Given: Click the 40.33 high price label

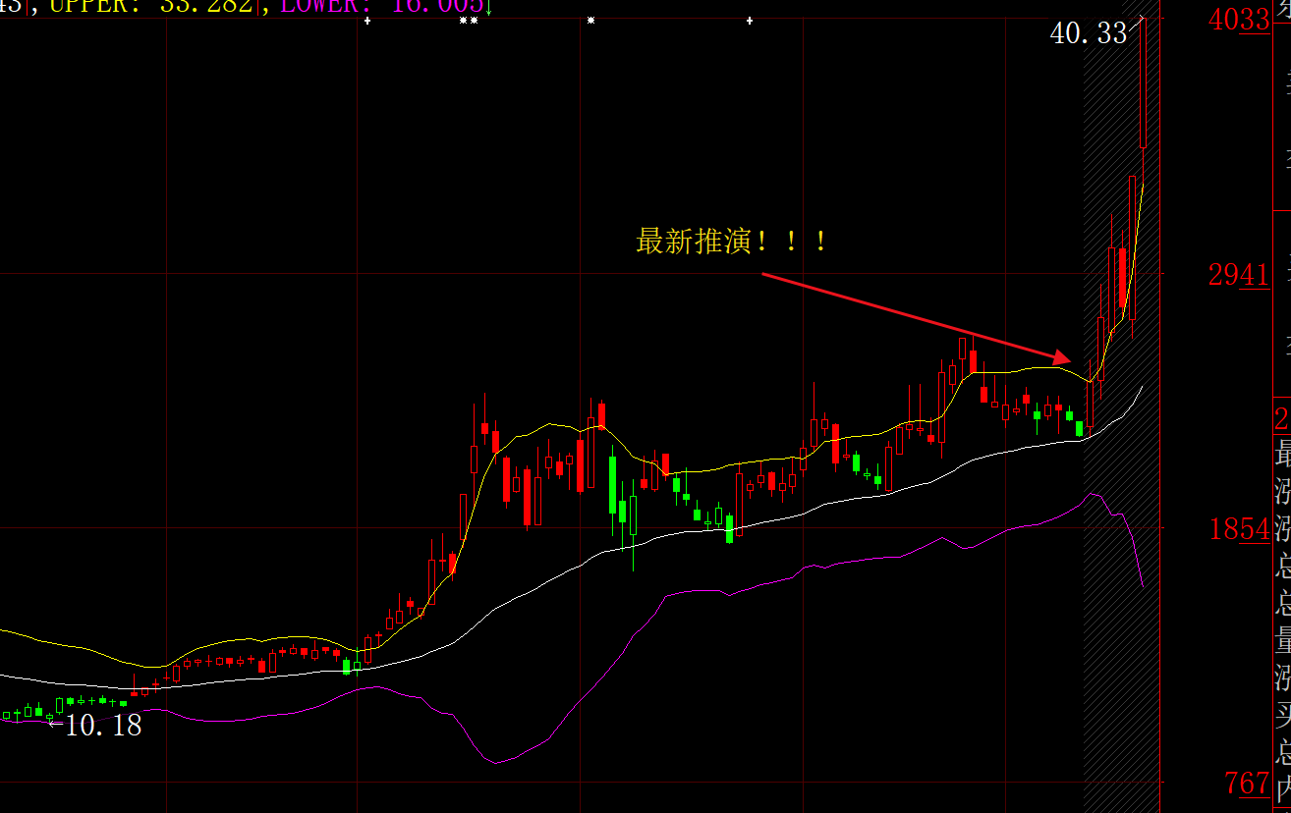Looking at the screenshot, I should pos(1089,34).
